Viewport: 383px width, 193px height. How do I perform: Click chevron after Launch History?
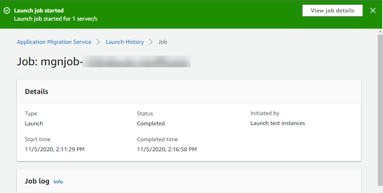tap(151, 42)
